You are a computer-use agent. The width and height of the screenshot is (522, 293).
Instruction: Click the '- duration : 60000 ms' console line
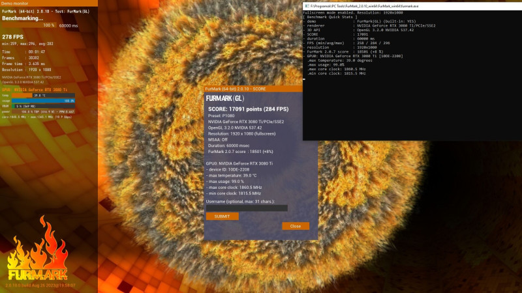pyautogui.click(x=339, y=38)
